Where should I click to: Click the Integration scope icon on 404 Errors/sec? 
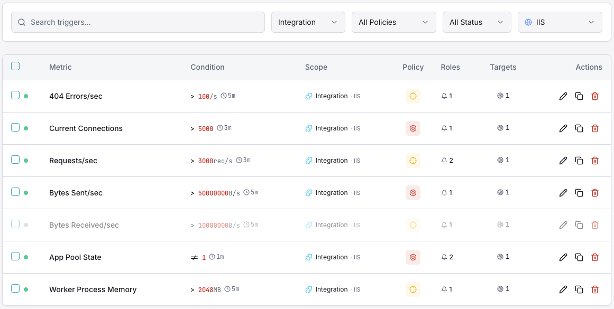click(308, 96)
